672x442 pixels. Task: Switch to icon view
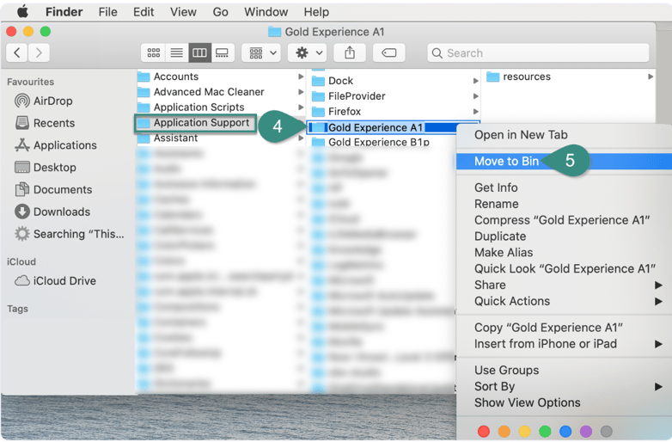[154, 52]
